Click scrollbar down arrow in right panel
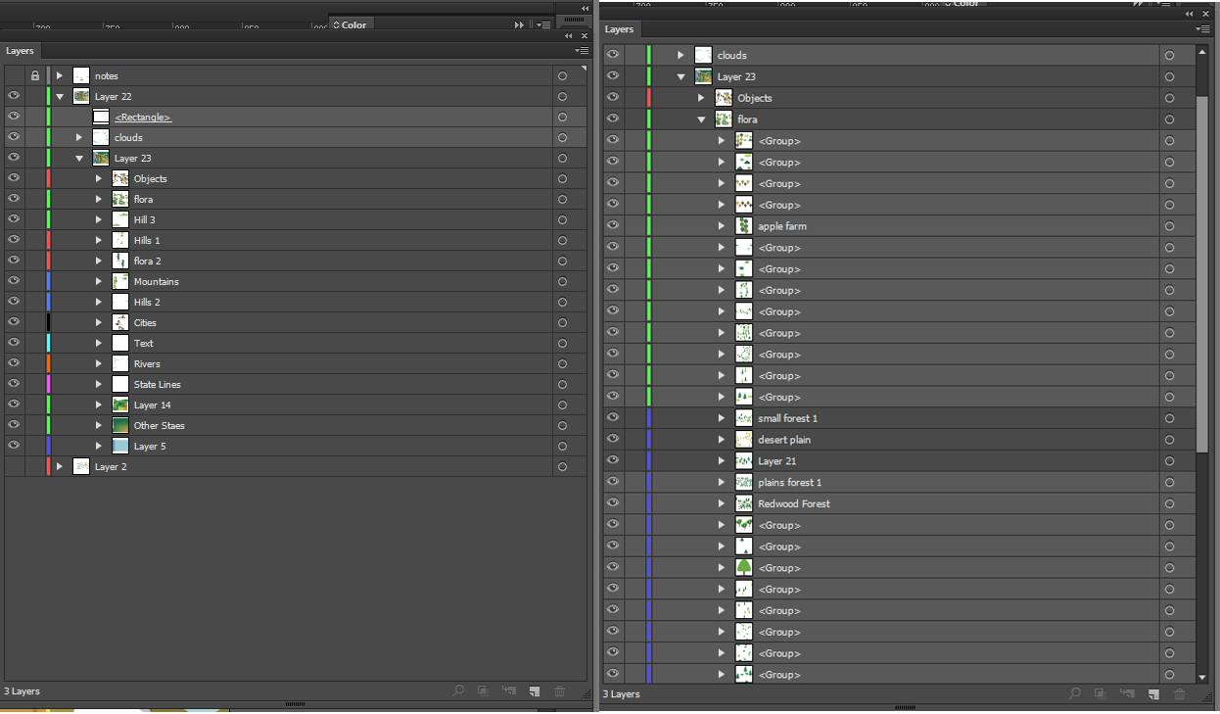Image resolution: width=1220 pixels, height=714 pixels. [x=1202, y=677]
